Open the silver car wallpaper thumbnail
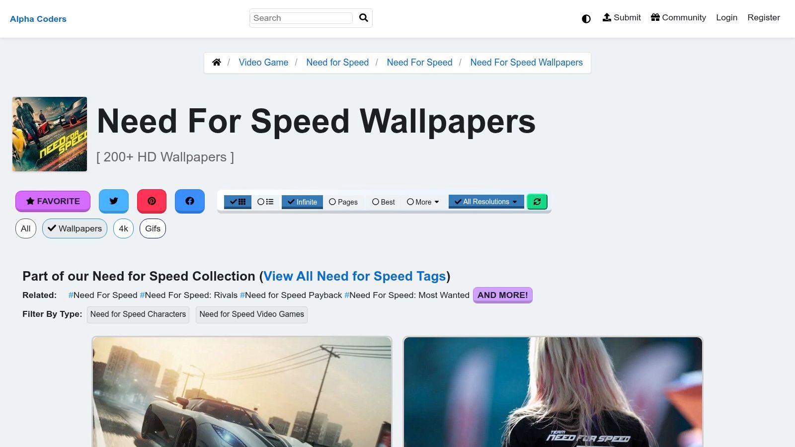This screenshot has width=795, height=447. pos(242,392)
